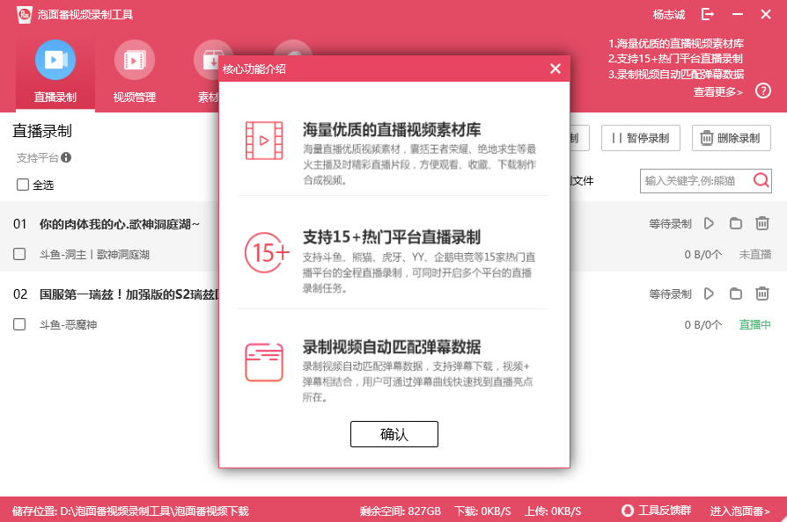Click the 暂停录制 button
The width and height of the screenshot is (787, 522).
(x=641, y=138)
